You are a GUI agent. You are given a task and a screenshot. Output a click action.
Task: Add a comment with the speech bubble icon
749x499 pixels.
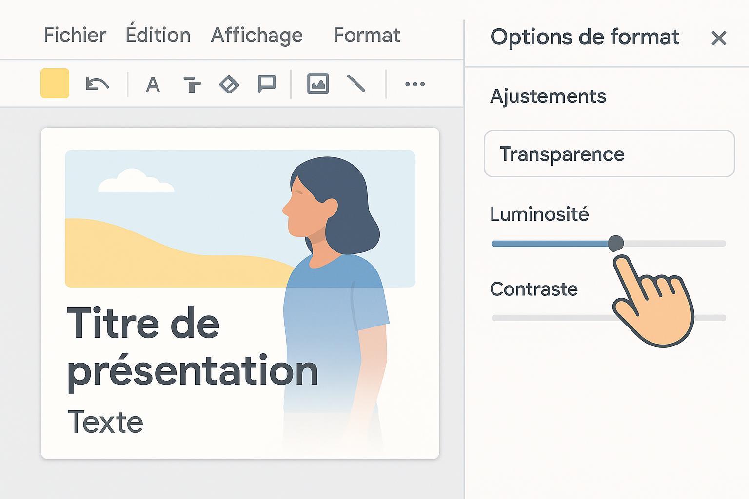point(267,84)
